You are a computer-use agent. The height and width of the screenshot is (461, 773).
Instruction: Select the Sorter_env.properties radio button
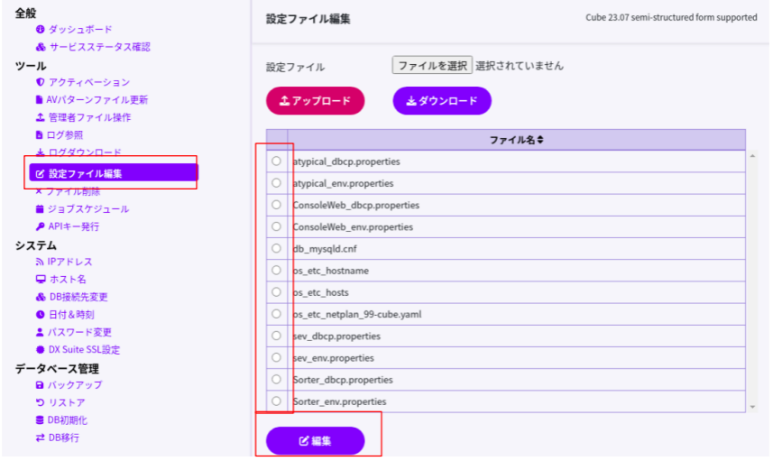click(x=276, y=401)
